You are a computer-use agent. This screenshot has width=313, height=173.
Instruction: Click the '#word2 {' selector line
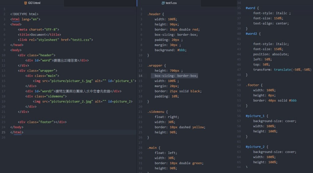tap(253, 34)
